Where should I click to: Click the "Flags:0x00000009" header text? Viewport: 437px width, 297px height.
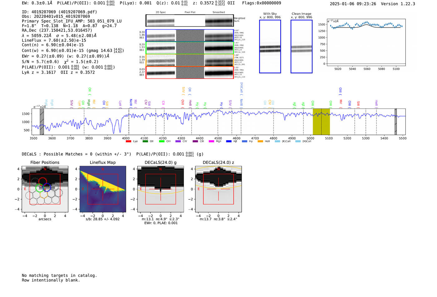[x=262, y=3]
